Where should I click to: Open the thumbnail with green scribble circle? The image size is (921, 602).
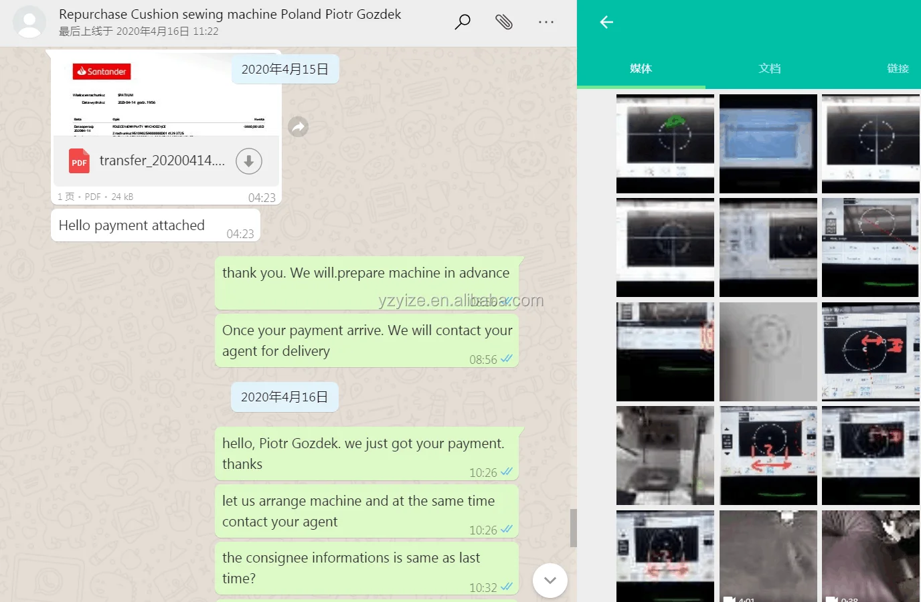(665, 143)
